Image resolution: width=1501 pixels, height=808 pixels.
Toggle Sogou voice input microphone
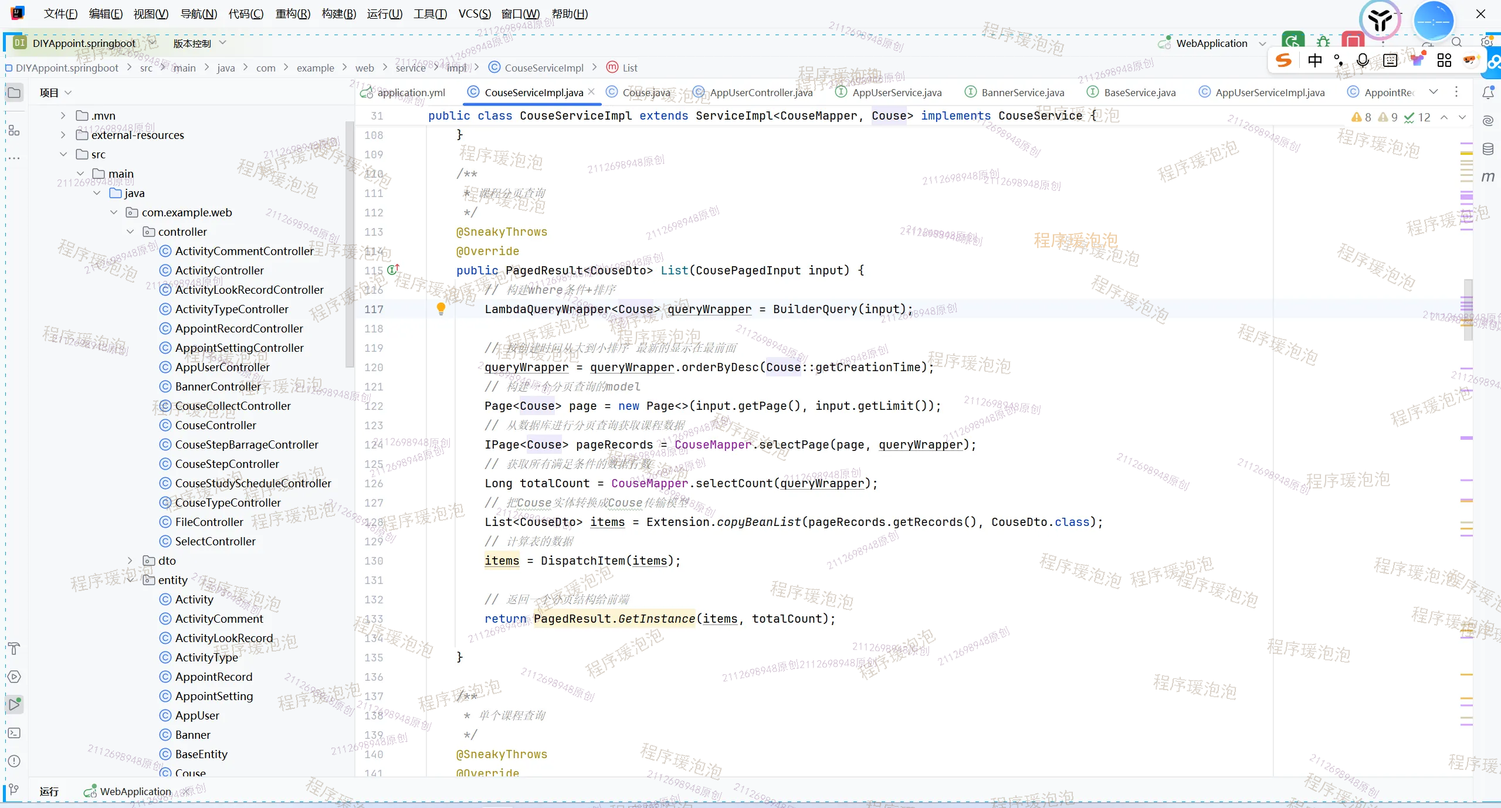[1363, 60]
